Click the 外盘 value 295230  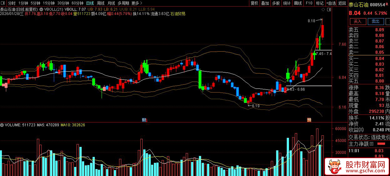tap(376, 111)
